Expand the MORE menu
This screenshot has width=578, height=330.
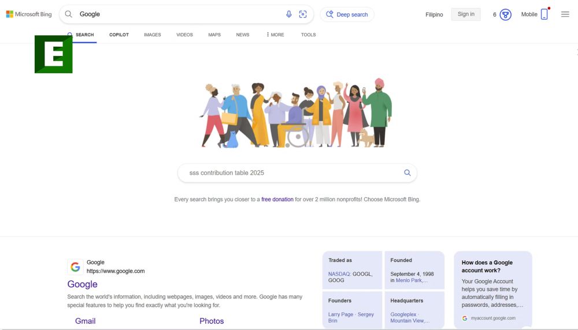pos(275,35)
